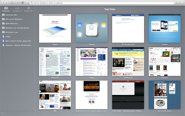The width and height of the screenshot is (185, 116).
Task: Click the Windows Live folder icon
Action: [x=3, y=32]
